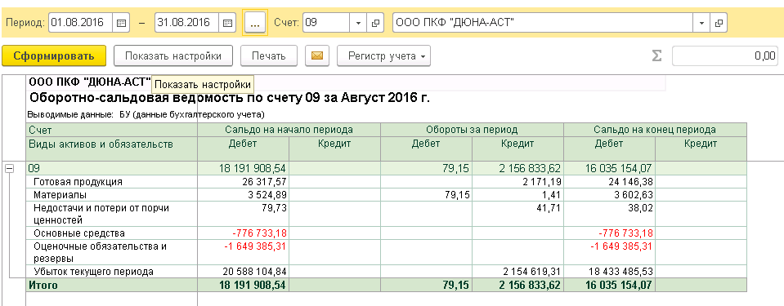The height and width of the screenshot is (306, 784).
Task: Open calendar for start date 01.08.2016
Action: tap(121, 23)
